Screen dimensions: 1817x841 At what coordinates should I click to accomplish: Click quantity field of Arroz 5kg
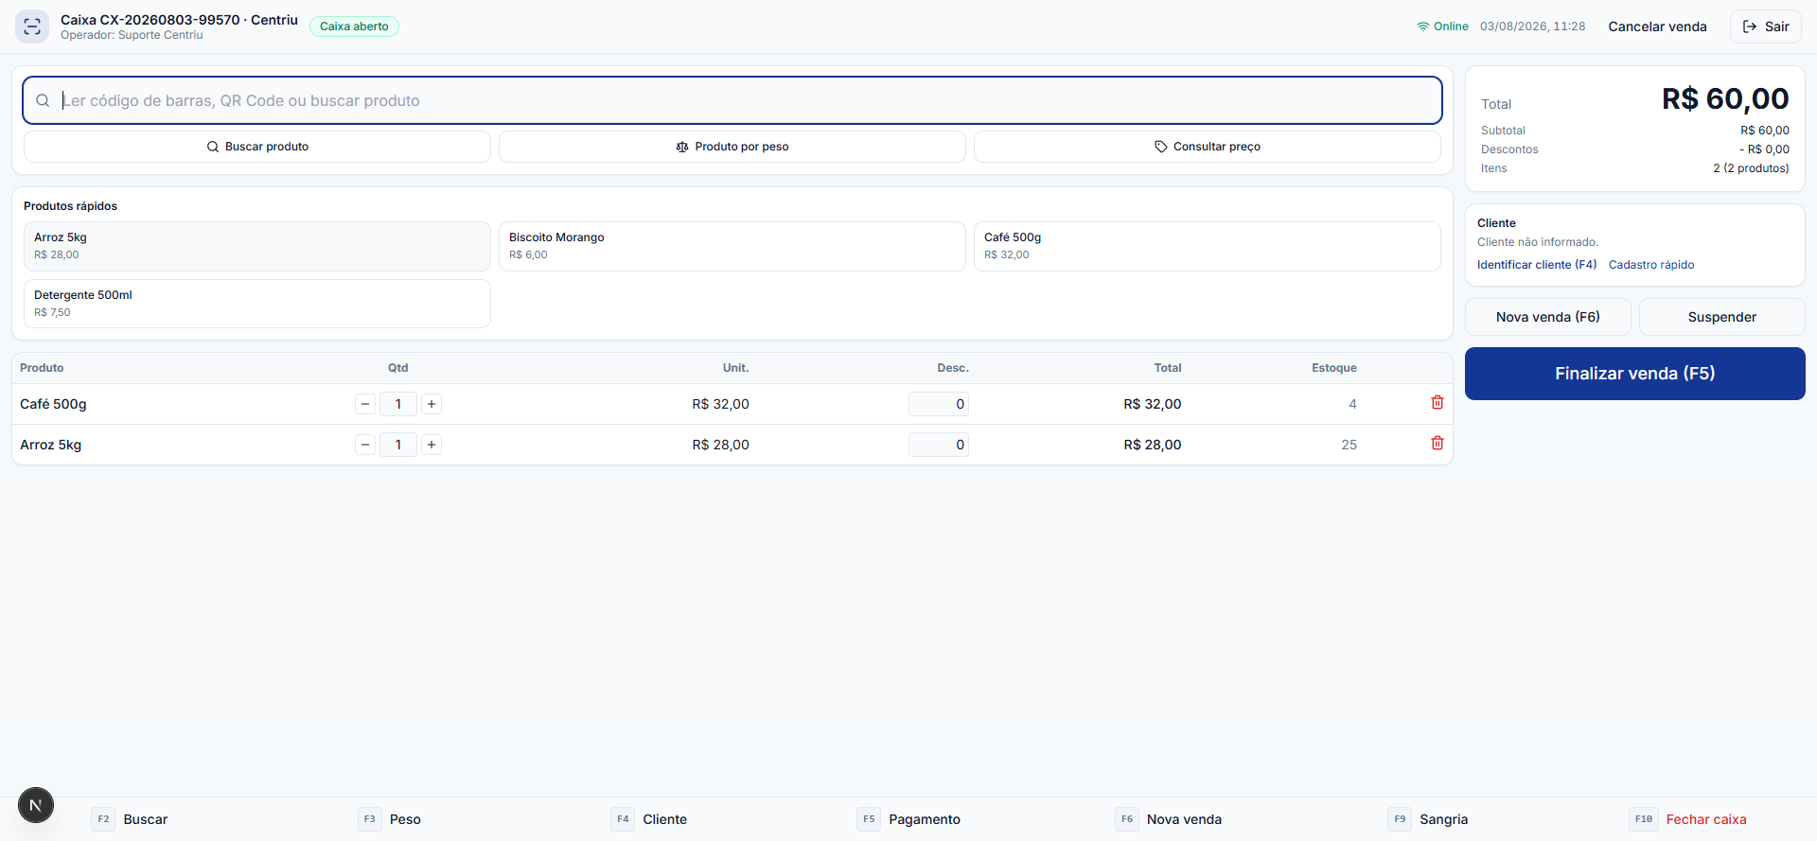point(398,445)
